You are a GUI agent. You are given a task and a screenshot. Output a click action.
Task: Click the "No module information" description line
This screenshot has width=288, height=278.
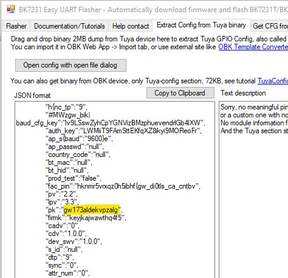254,123
